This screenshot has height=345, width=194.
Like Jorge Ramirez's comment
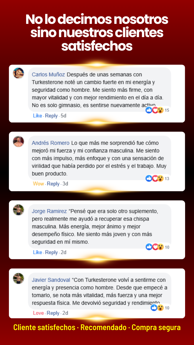37,252
